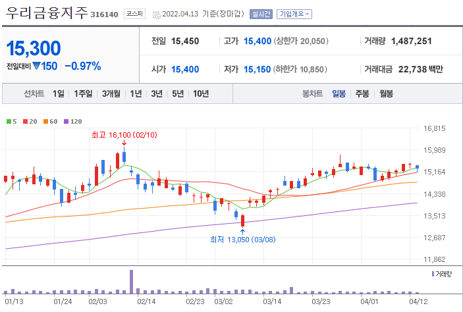Click the 15,164 price axis label
This screenshot has height=312, width=463.
point(435,172)
